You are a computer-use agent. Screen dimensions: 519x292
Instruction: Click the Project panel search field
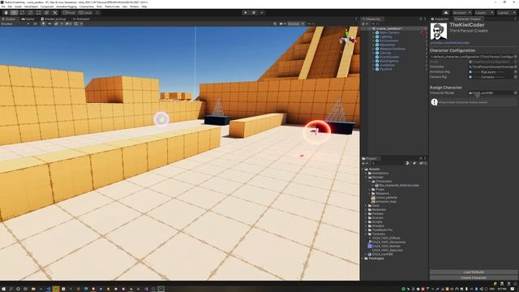pos(388,163)
